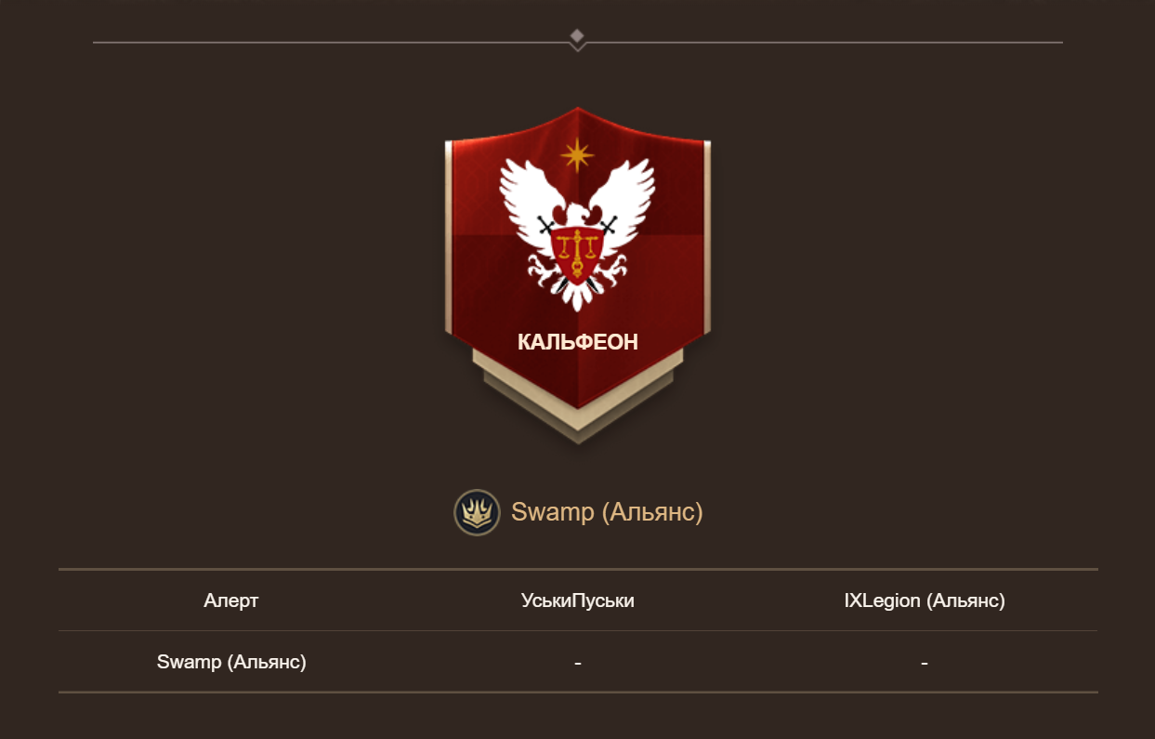Screen dimensions: 1155x739
Task: Click the sword hilt near the left wing
Action: coord(545,225)
